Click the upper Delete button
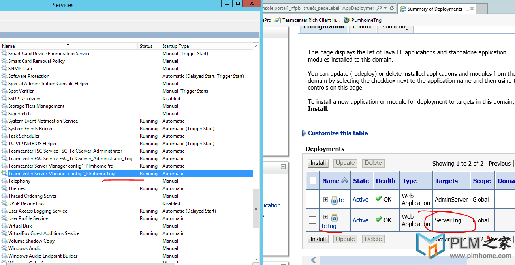The image size is (515, 265). [x=373, y=163]
